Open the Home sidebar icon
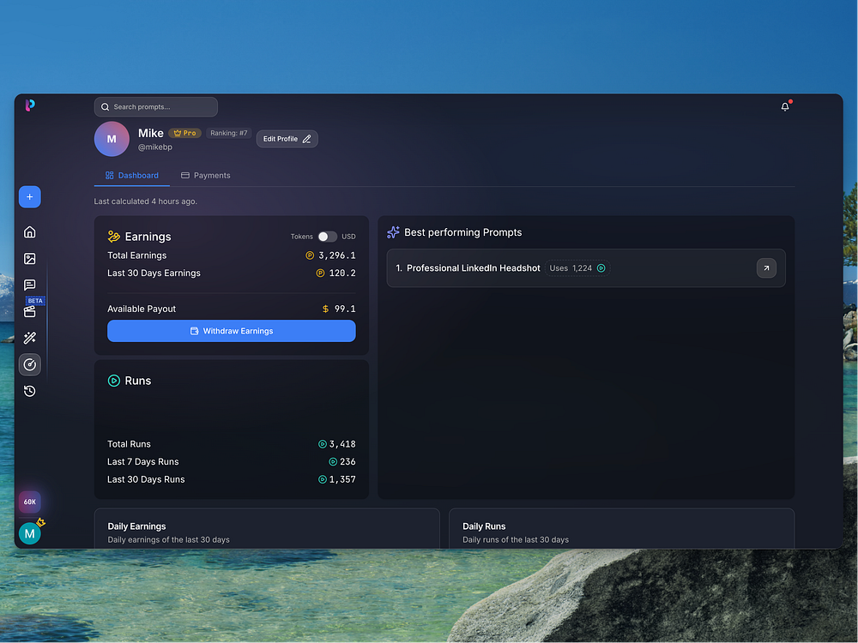The width and height of the screenshot is (858, 643). (29, 231)
